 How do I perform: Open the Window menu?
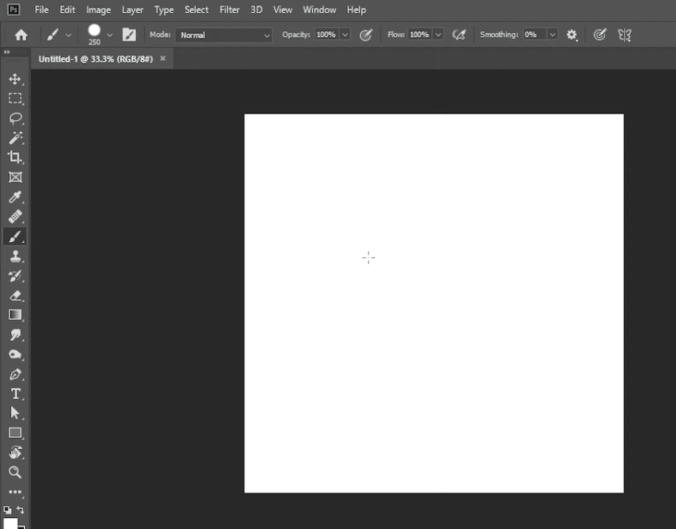pyautogui.click(x=319, y=10)
